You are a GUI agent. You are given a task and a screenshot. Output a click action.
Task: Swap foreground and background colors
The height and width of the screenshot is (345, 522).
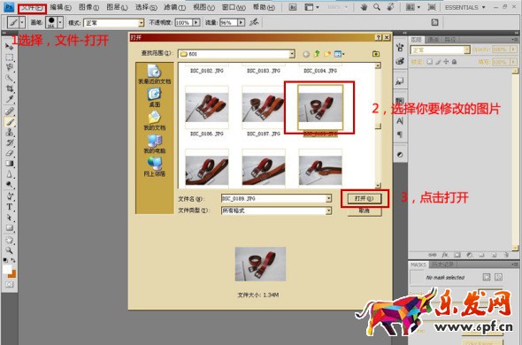pyautogui.click(x=13, y=260)
